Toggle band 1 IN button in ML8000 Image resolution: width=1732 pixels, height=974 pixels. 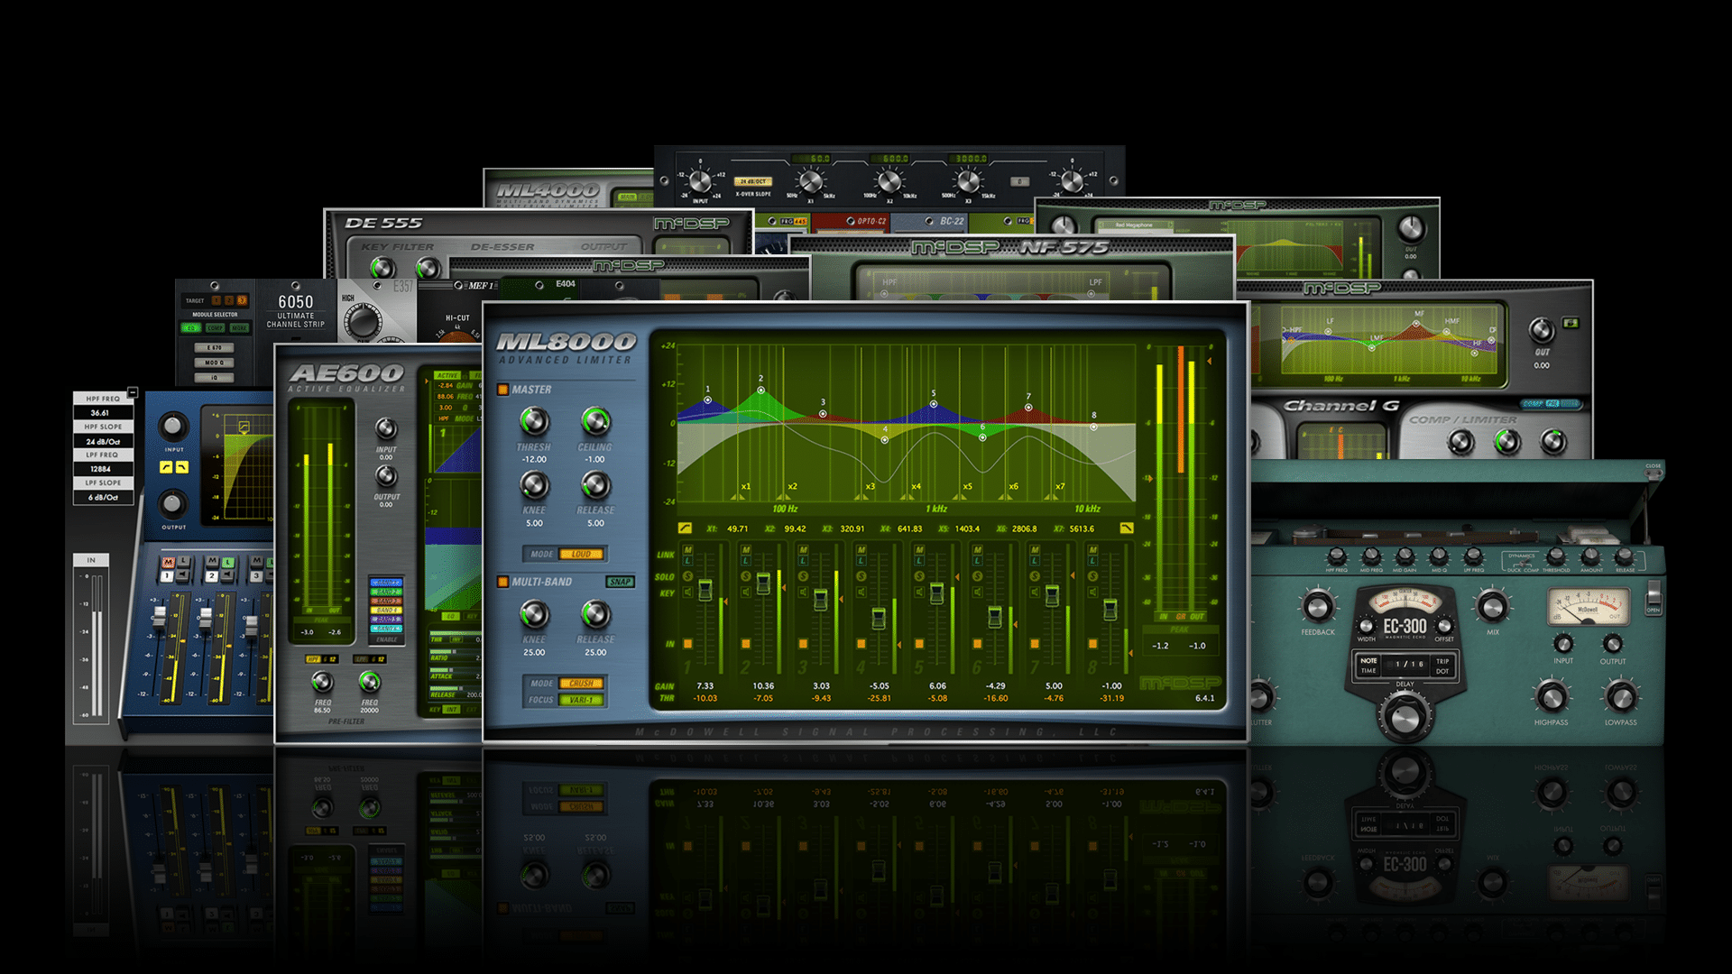coord(688,644)
